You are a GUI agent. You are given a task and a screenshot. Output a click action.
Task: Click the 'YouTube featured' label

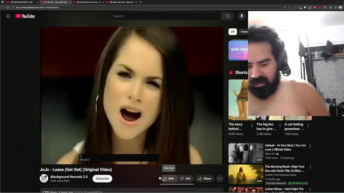tap(276, 183)
